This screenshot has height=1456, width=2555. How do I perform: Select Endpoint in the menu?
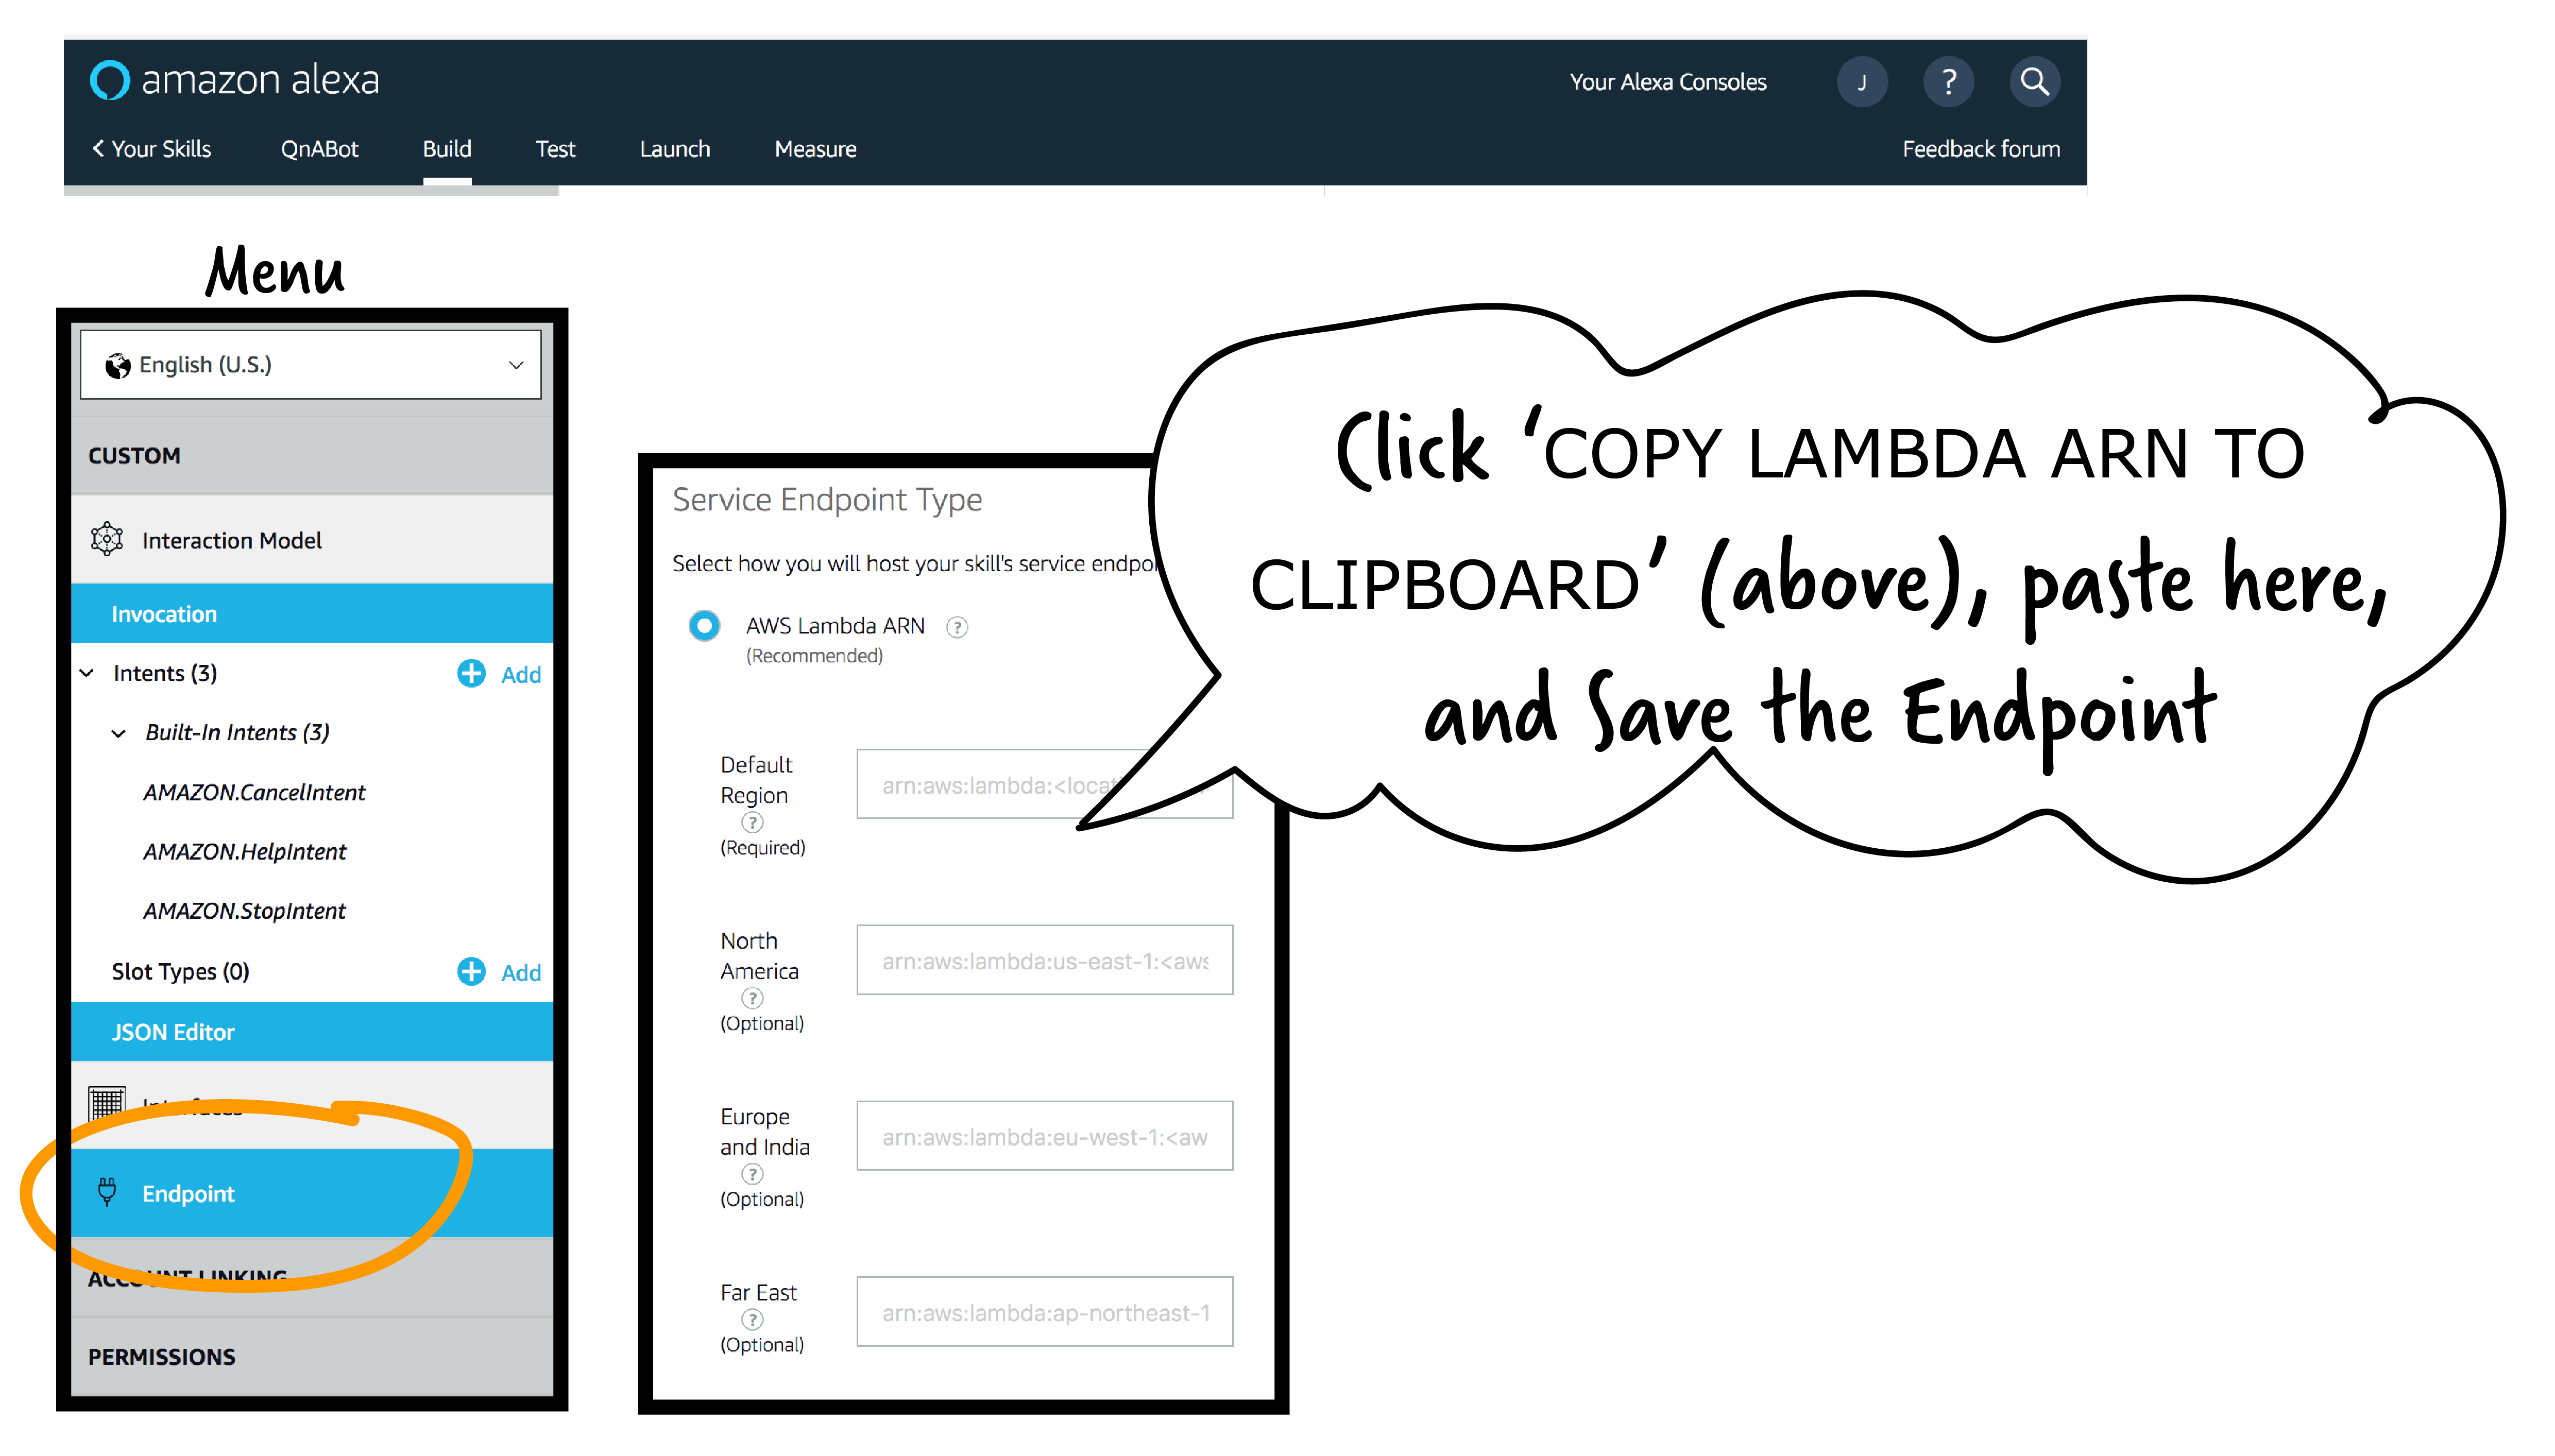pos(312,1192)
